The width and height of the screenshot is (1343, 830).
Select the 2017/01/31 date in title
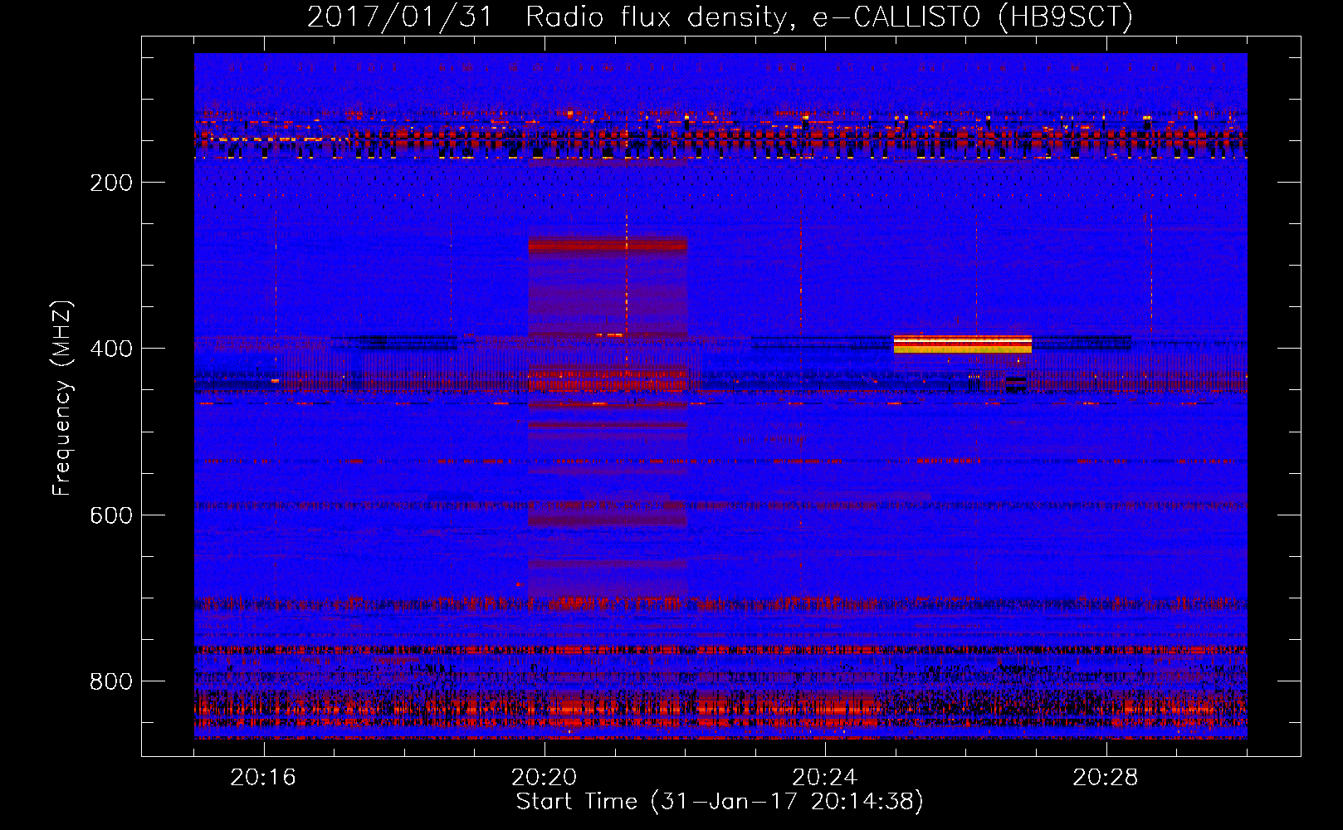[400, 17]
